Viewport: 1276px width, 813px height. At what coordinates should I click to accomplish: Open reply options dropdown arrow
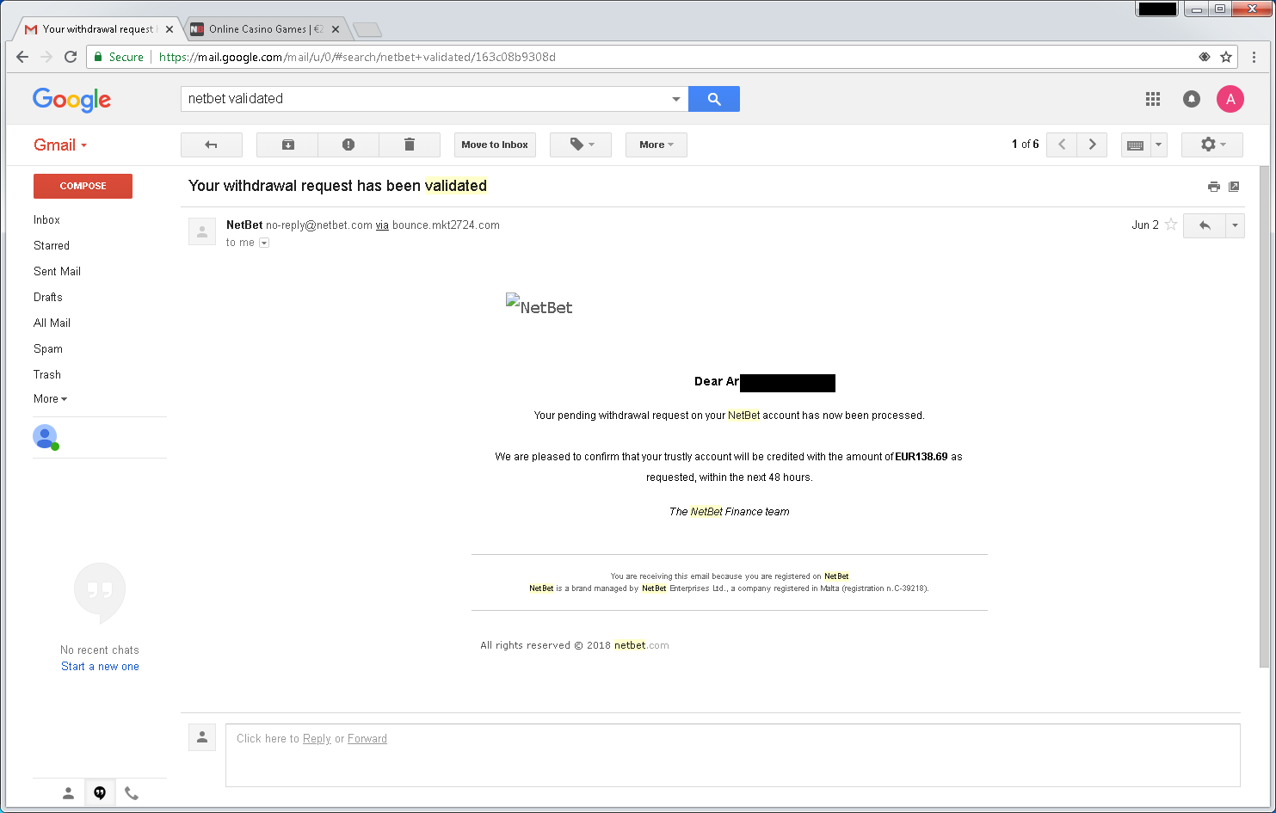pyautogui.click(x=1235, y=225)
